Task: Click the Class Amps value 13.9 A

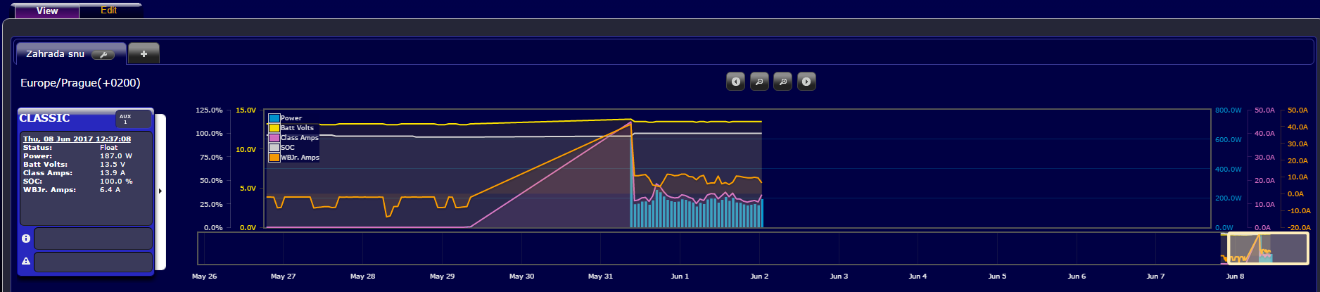Action: [x=113, y=173]
